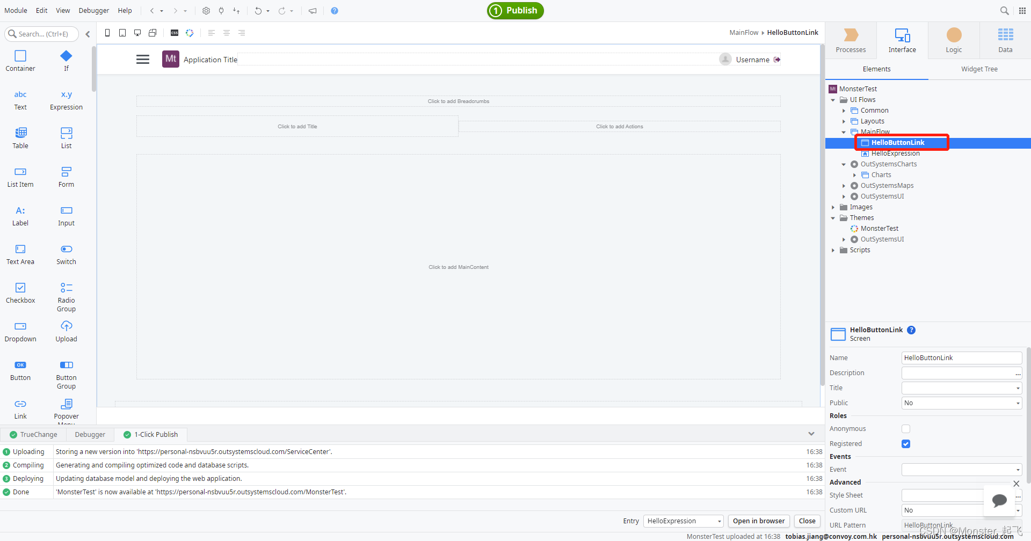
Task: Redo the last action
Action: coord(282,11)
